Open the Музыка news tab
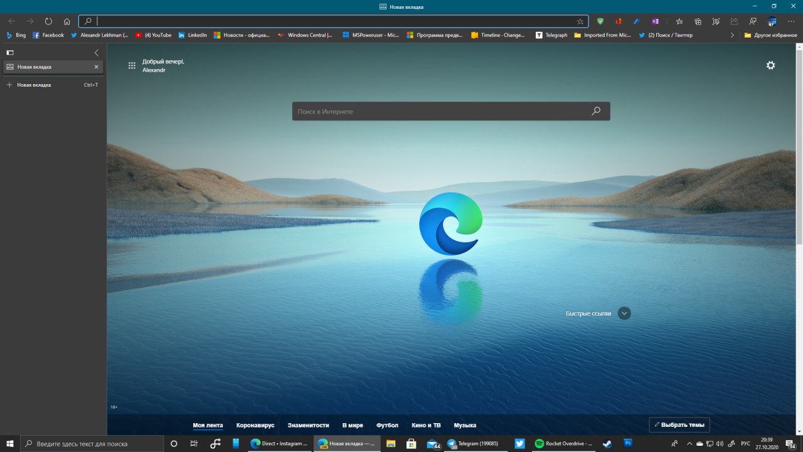This screenshot has height=452, width=803. (465, 426)
